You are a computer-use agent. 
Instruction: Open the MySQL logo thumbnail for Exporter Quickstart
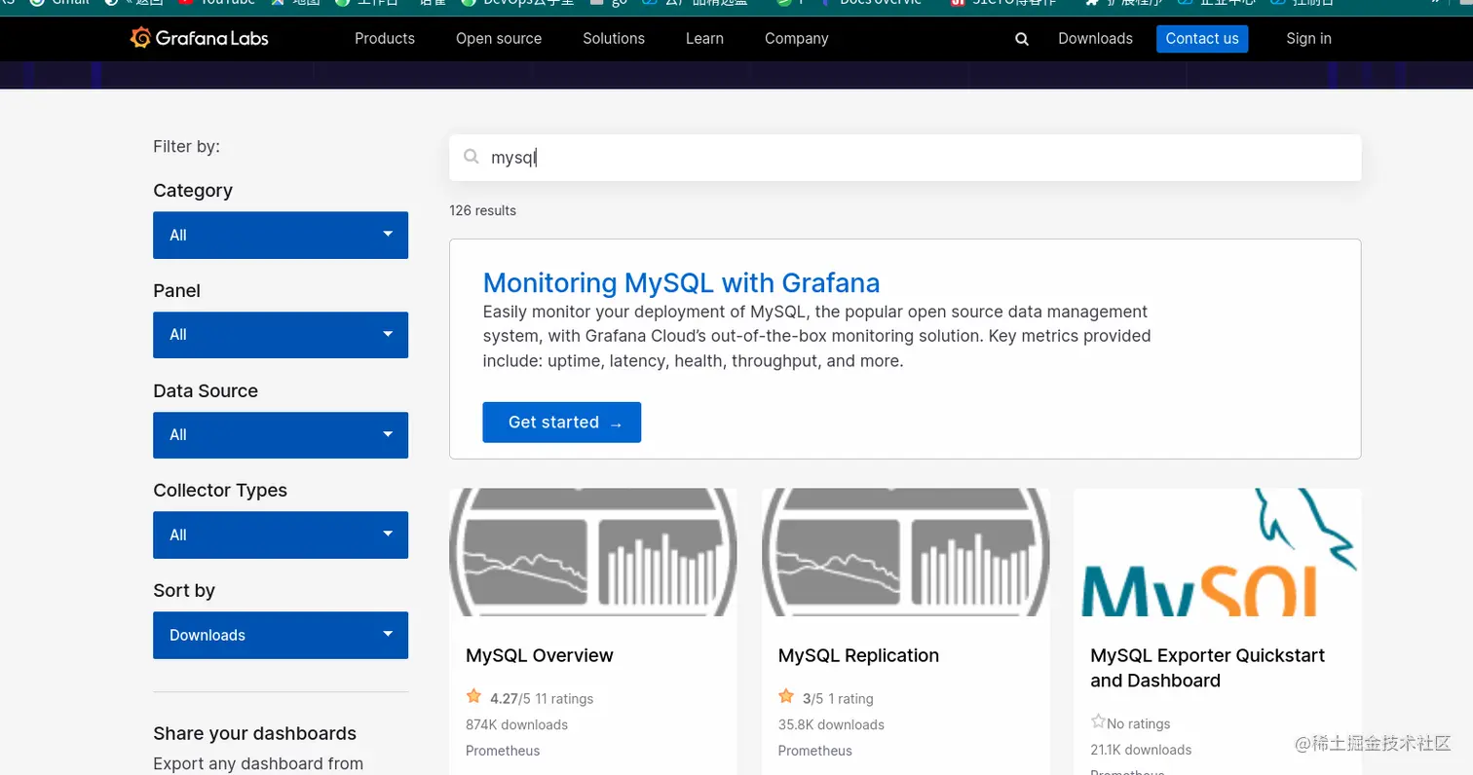[1218, 552]
